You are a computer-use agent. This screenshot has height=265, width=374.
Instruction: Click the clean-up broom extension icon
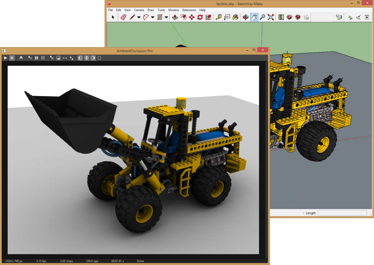point(359,17)
